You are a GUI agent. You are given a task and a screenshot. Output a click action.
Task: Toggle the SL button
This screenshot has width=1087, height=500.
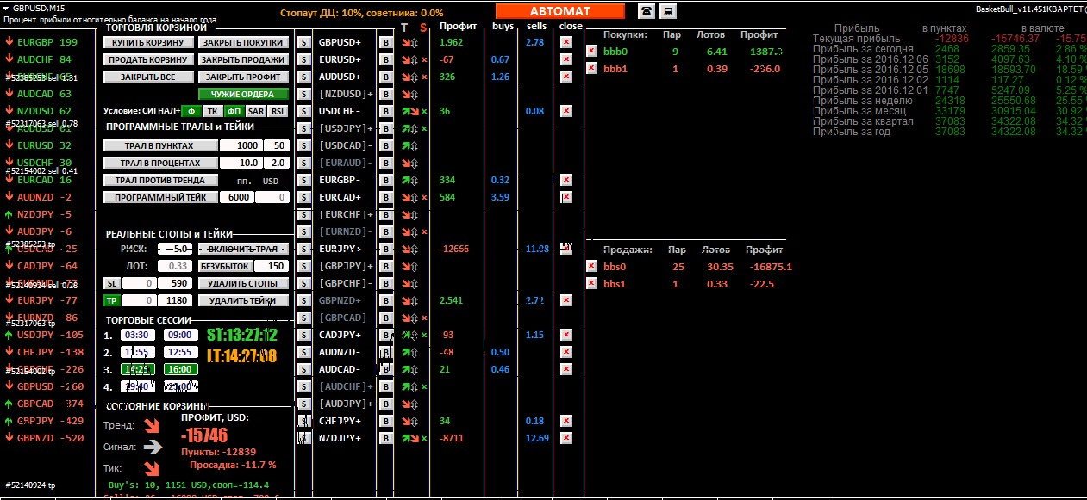(111, 283)
